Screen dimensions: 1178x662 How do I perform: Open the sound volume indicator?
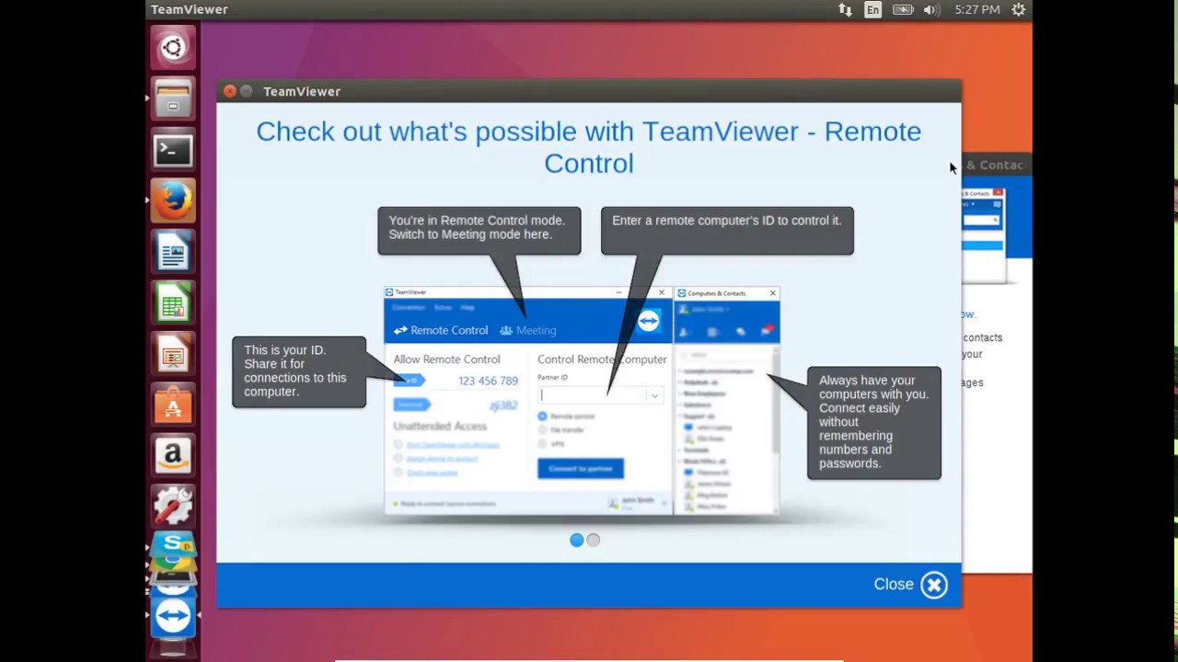(930, 9)
